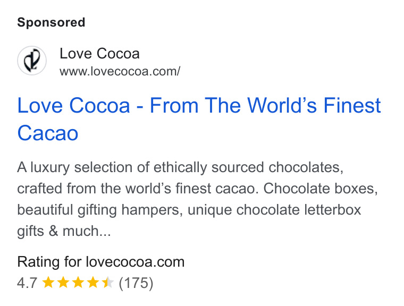The height and width of the screenshot is (306, 404).
Task: Click the third gold rating star
Action: click(x=78, y=282)
